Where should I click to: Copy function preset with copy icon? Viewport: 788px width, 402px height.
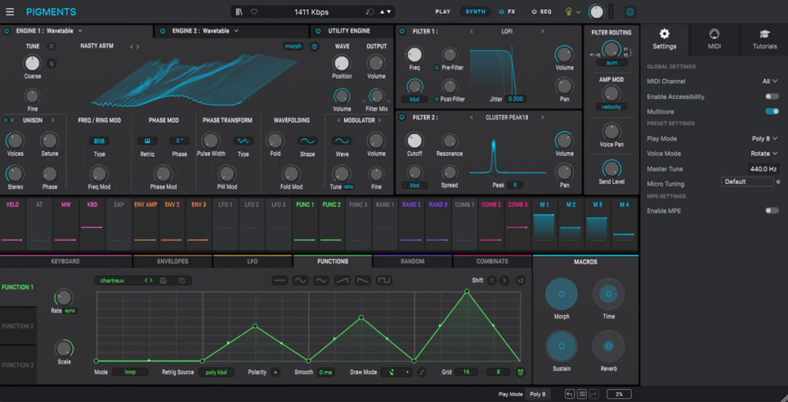tap(182, 281)
